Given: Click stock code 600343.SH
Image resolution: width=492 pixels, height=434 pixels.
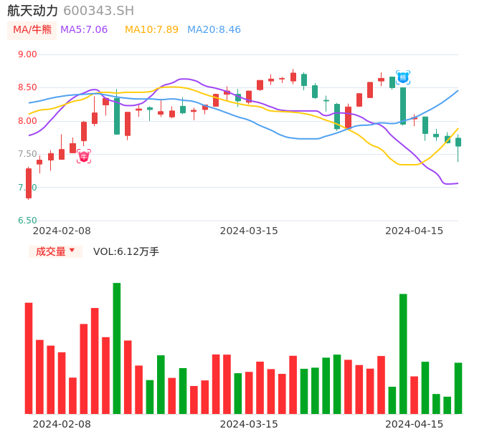Looking at the screenshot, I should (x=98, y=11).
